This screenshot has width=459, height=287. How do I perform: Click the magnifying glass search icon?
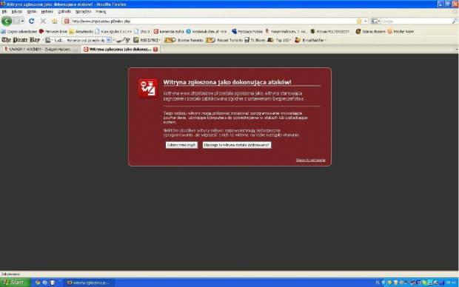click(455, 21)
